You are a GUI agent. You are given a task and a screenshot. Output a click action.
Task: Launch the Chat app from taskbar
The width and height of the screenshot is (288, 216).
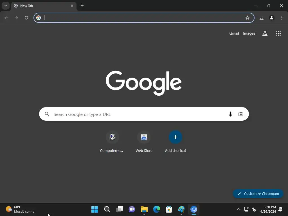[x=132, y=209]
